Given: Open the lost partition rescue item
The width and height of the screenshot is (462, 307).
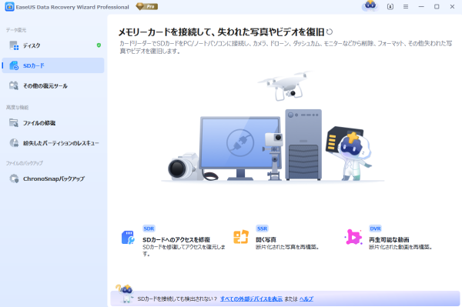Looking at the screenshot, I should tap(53, 143).
